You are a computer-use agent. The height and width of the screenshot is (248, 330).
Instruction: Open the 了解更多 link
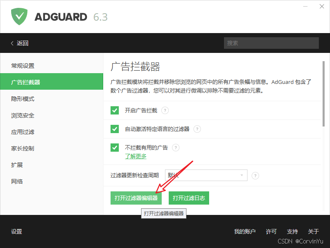tap(136, 157)
